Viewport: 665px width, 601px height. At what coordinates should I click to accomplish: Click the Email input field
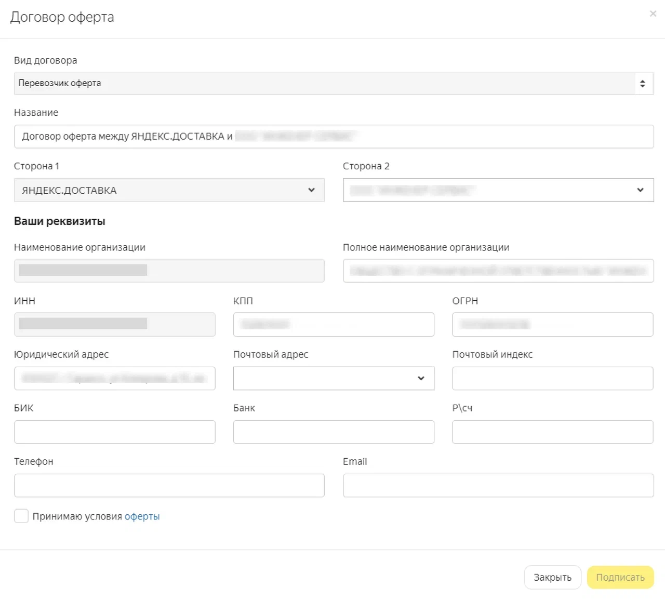click(498, 485)
